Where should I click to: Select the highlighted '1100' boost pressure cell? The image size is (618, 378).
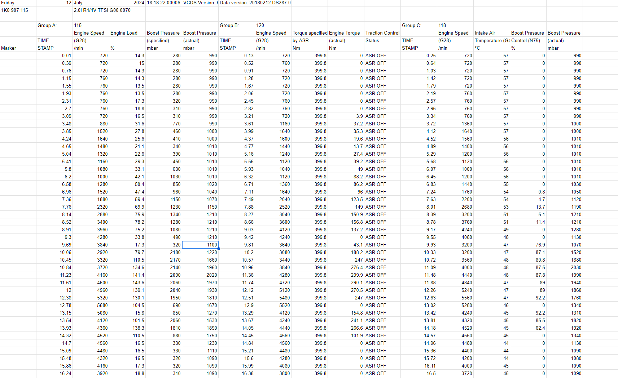[200, 245]
